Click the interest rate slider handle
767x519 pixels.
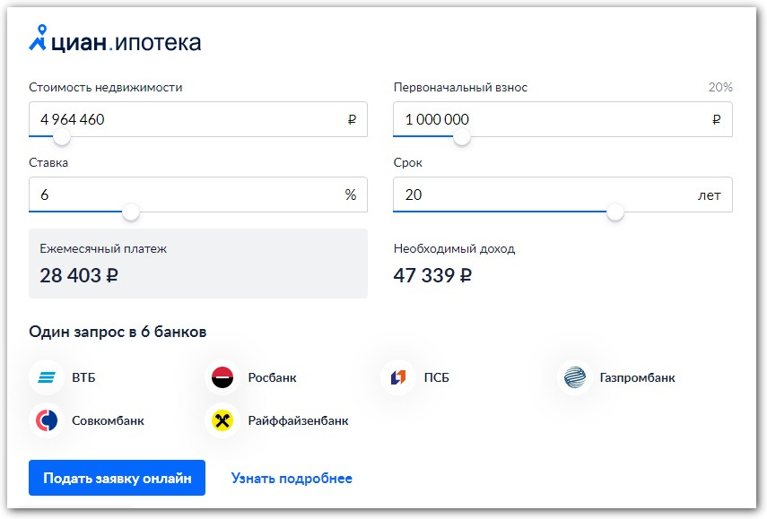[131, 212]
